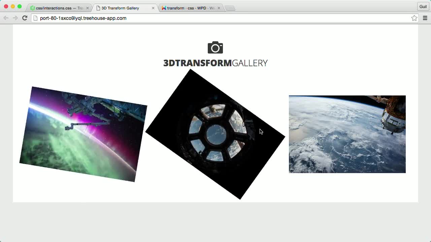Click the back navigation arrow

click(x=6, y=18)
